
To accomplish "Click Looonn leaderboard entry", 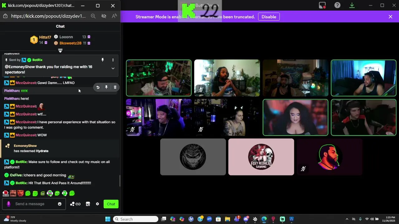I will (66, 37).
